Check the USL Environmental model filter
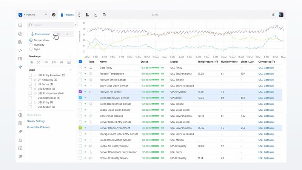The height and width of the screenshot is (170, 302). coord(30,93)
